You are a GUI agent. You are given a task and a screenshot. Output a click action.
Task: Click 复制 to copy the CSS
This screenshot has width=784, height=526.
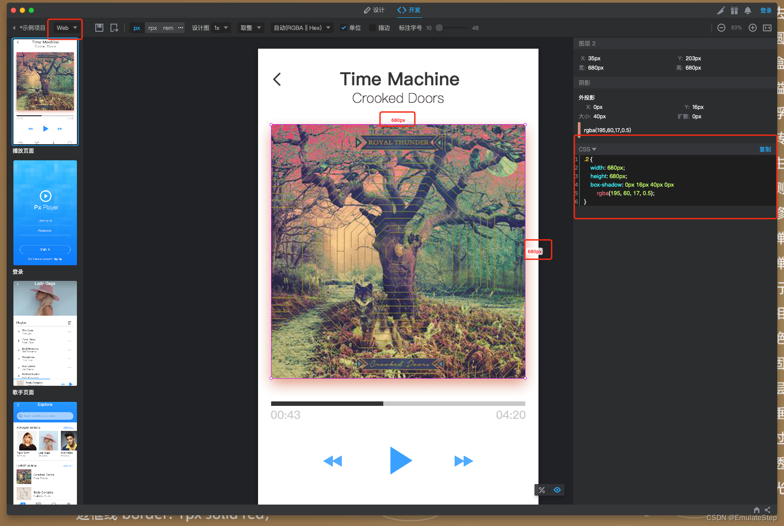765,149
